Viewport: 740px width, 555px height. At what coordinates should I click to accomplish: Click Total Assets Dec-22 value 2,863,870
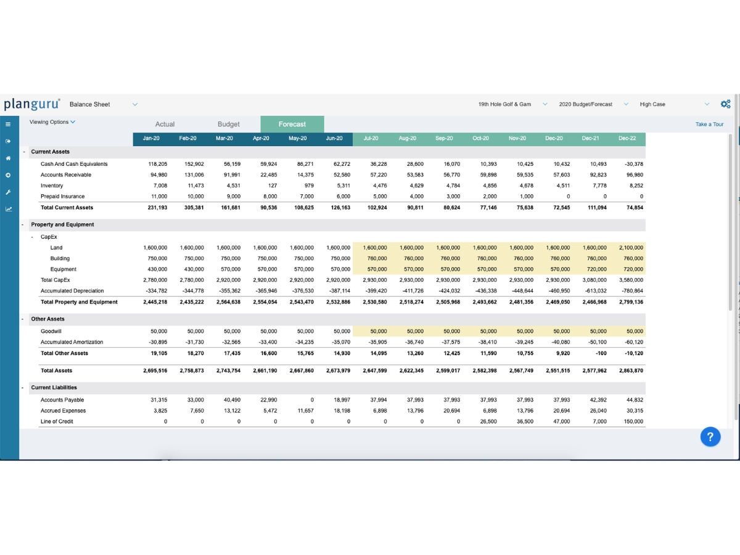pyautogui.click(x=631, y=371)
